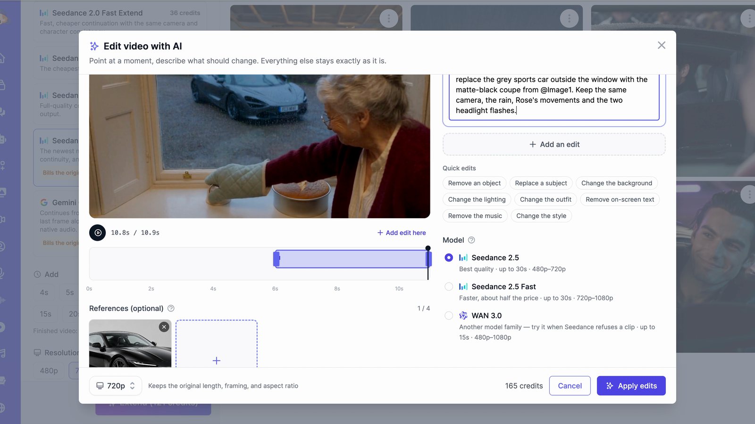Apply the Replace a subject quick edit

point(541,183)
